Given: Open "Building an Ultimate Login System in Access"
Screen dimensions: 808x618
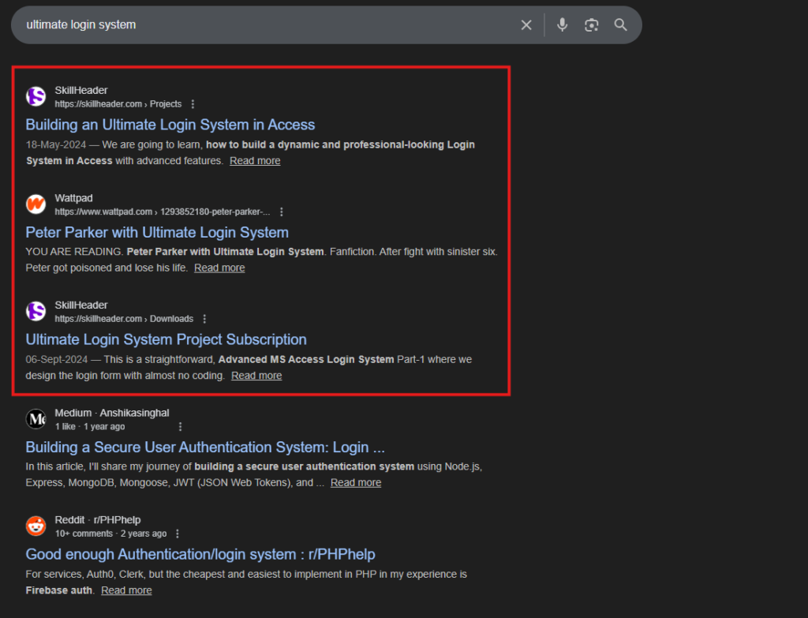Looking at the screenshot, I should click(170, 125).
